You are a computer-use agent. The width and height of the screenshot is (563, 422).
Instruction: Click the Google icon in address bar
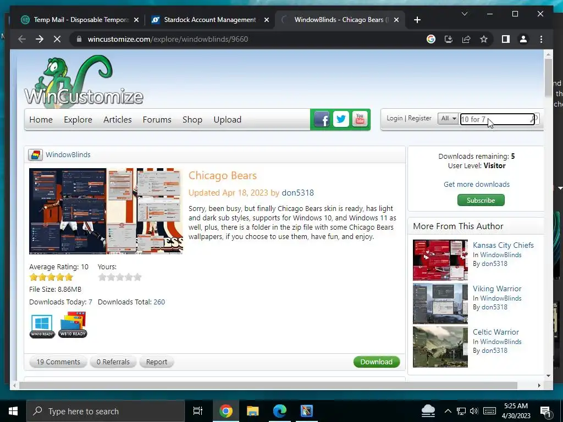click(431, 39)
